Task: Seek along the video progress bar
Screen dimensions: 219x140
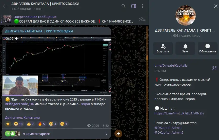Action: click(x=57, y=95)
